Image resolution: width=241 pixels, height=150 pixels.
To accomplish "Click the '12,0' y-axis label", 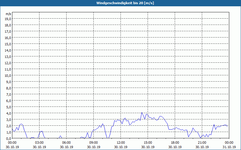I will coord(8,63).
